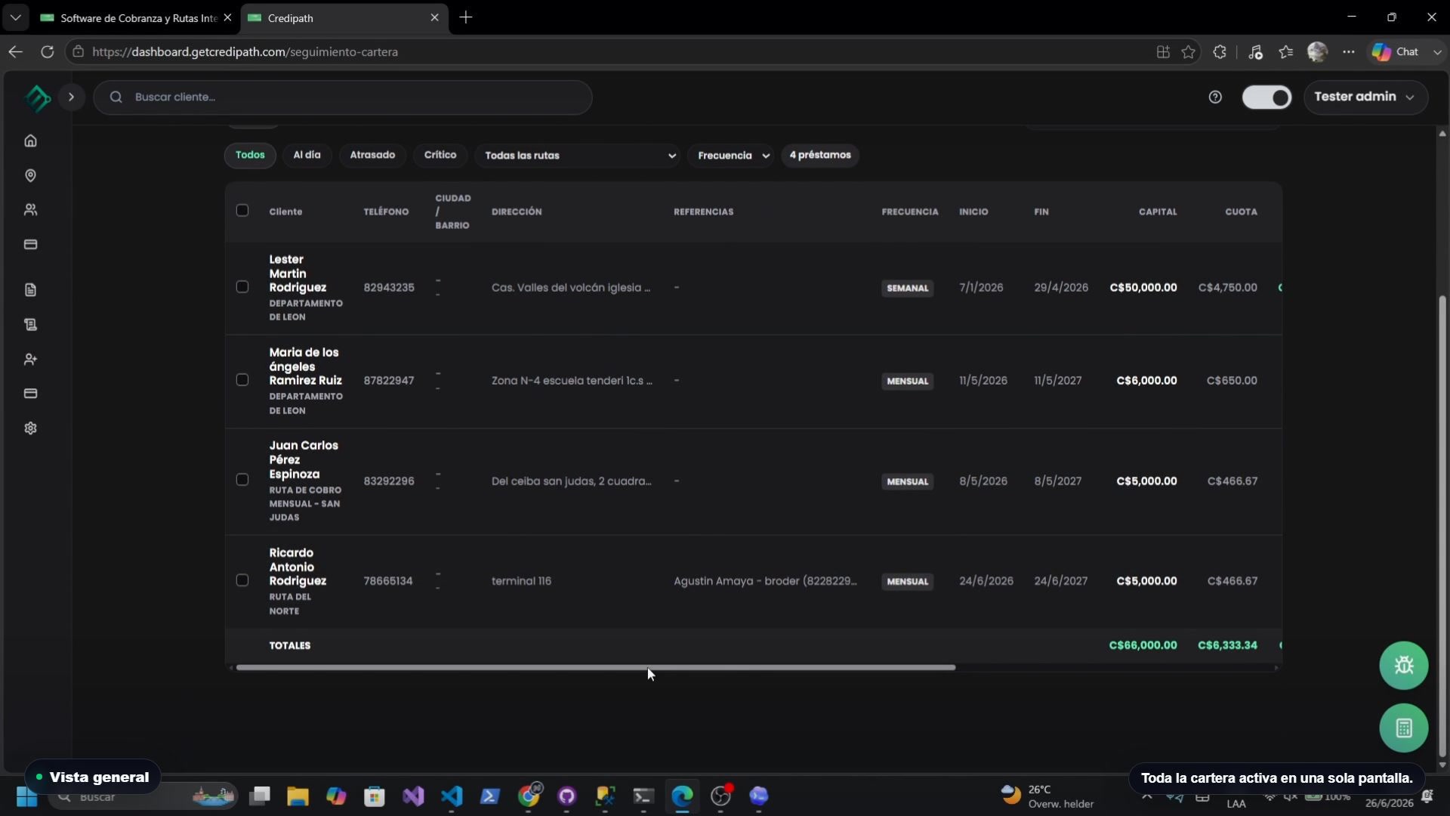Add page to favorites star icon
1450x816 pixels.
coord(1189,51)
